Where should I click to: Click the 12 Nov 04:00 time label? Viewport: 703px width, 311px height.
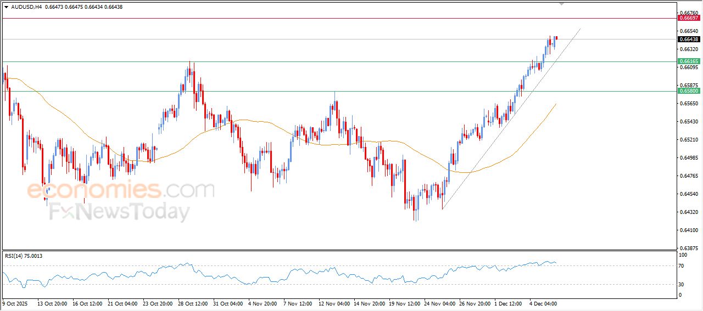(x=333, y=303)
